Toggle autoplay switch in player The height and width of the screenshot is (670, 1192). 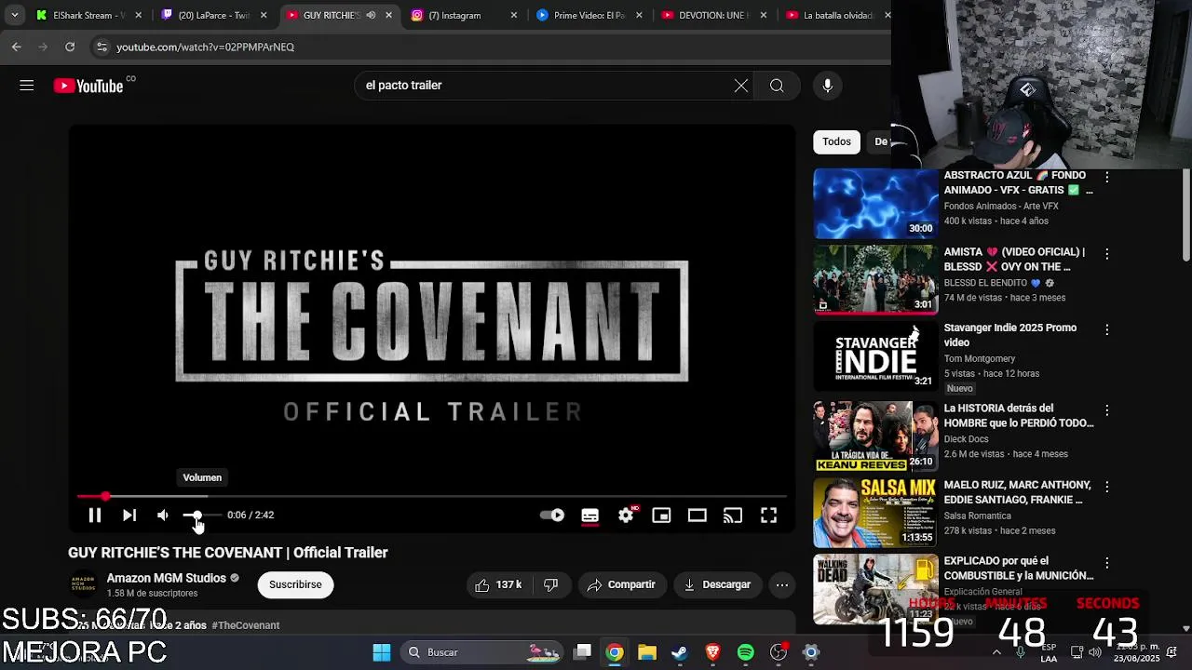[552, 515]
